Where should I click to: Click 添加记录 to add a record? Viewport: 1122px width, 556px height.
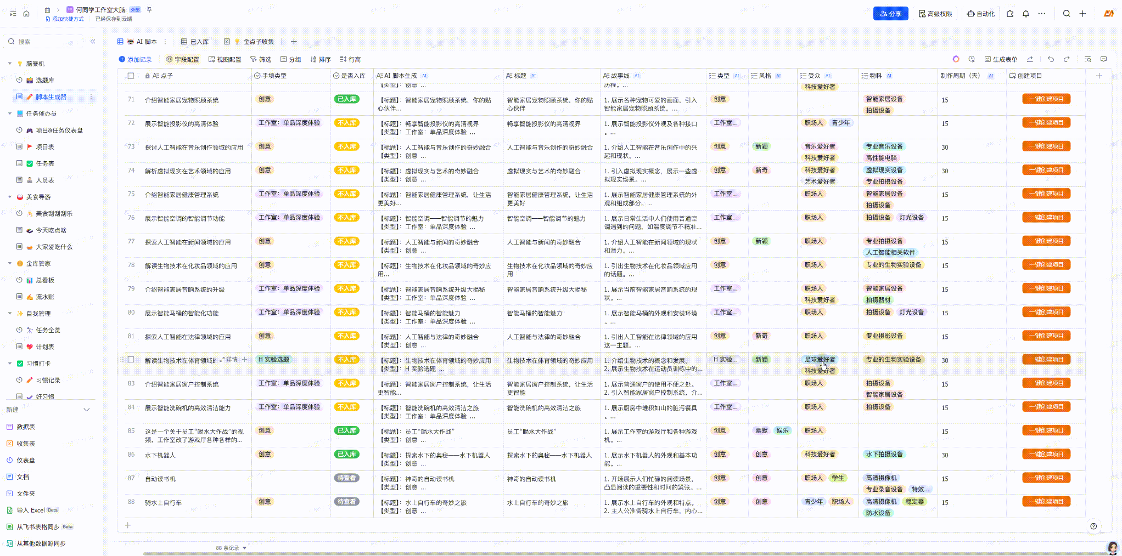click(x=135, y=59)
